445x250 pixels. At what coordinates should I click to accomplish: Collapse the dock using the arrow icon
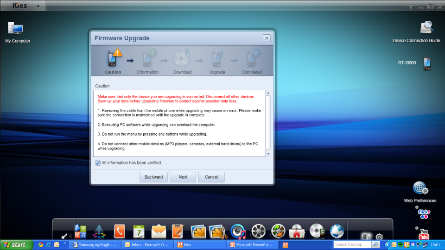(x=64, y=237)
